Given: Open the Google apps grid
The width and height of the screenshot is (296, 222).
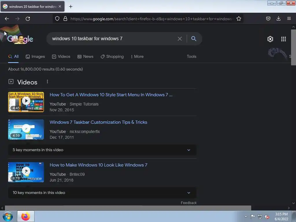Looking at the screenshot, I should (283, 39).
